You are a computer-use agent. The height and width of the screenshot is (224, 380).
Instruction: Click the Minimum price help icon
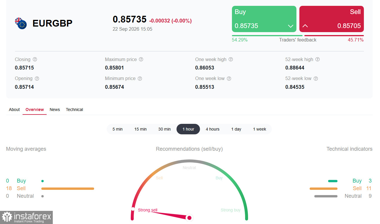[x=140, y=79]
